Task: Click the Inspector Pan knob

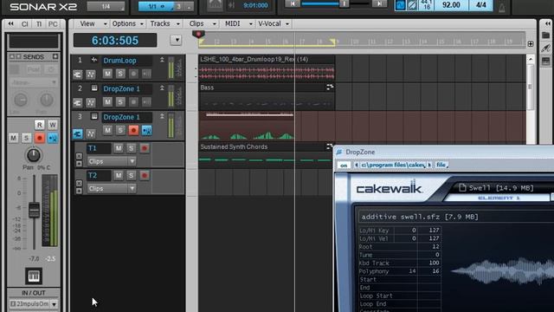Action: coord(34,155)
